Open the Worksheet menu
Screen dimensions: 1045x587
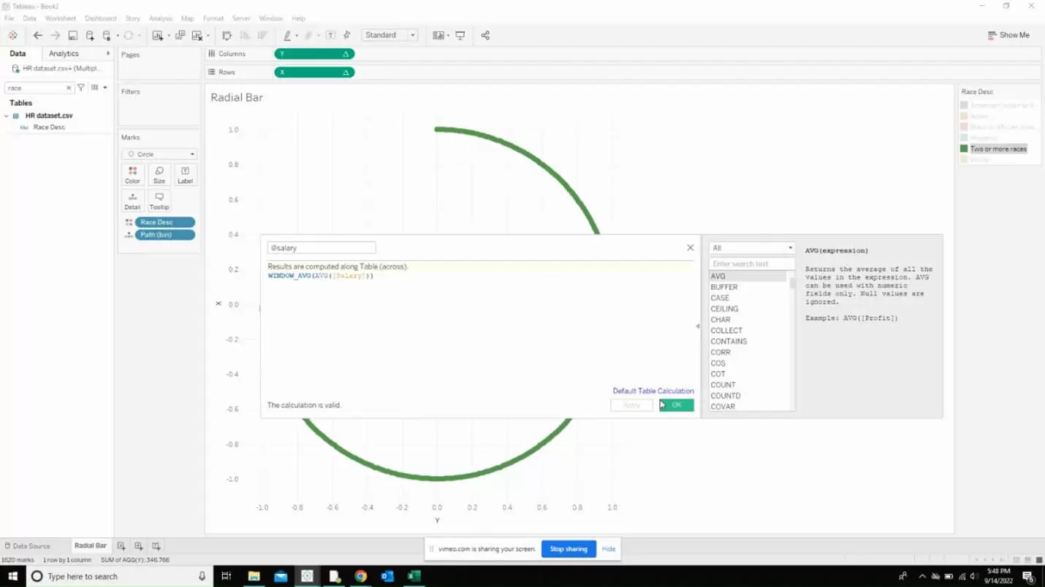(x=60, y=18)
